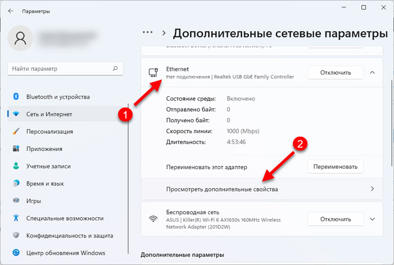Click the Игры gamepad icon
Screen dimensions: 394x265
tap(16, 201)
